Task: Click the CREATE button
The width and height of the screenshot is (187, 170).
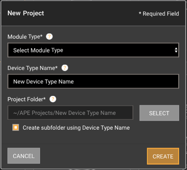Action: pos(163,156)
